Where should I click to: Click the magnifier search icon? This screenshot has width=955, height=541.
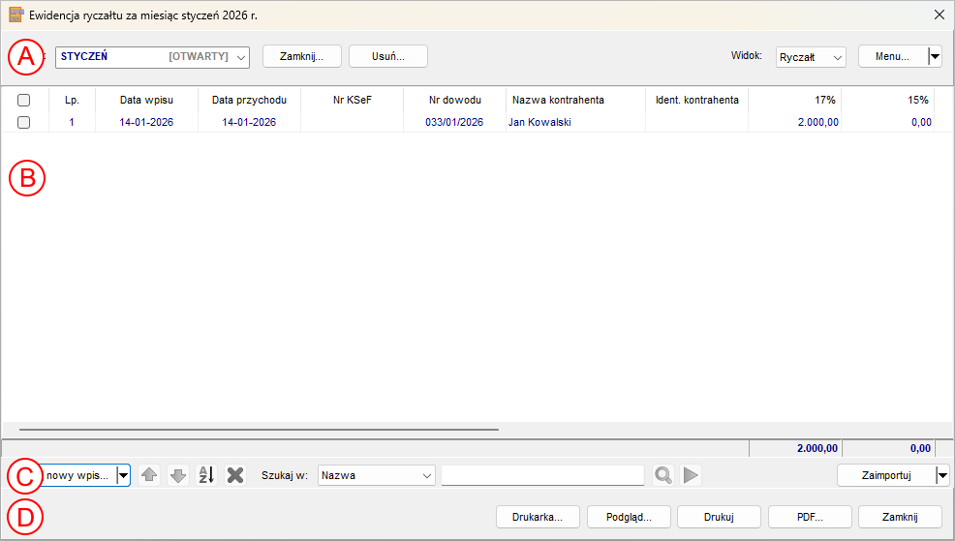(663, 475)
